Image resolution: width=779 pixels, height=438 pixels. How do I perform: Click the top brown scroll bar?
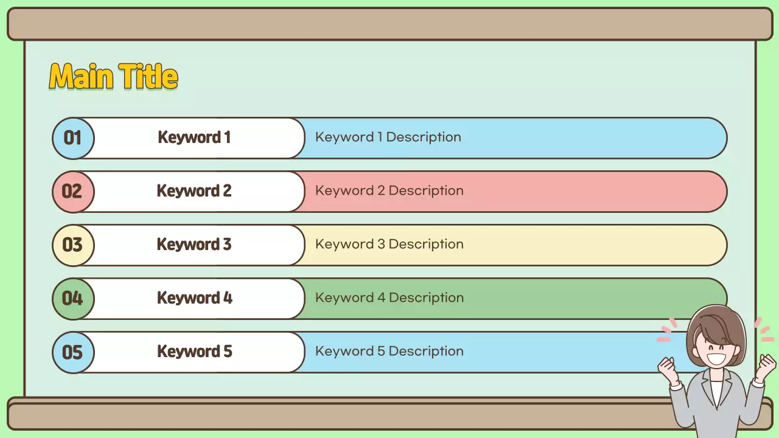pyautogui.click(x=389, y=24)
